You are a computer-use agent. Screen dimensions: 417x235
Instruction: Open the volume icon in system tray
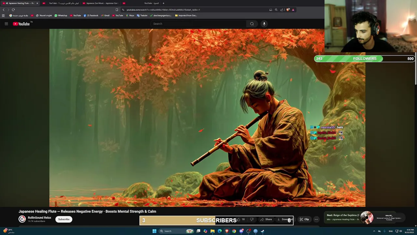tap(401, 231)
